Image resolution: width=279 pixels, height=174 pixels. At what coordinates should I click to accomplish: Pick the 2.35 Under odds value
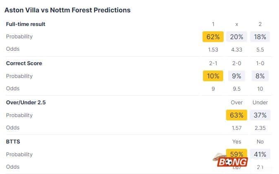pyautogui.click(x=260, y=128)
